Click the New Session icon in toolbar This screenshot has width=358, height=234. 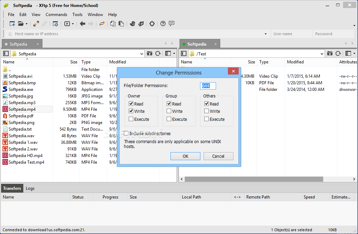(x=12, y=24)
